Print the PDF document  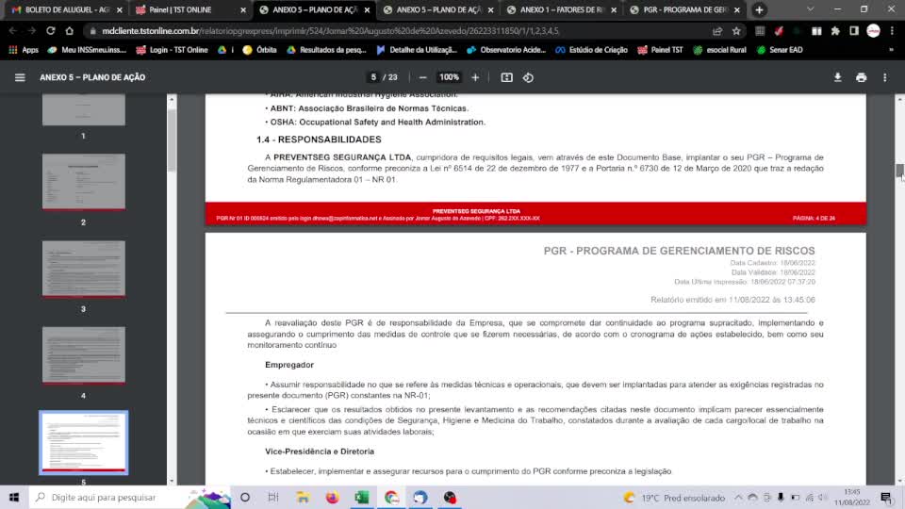861,77
